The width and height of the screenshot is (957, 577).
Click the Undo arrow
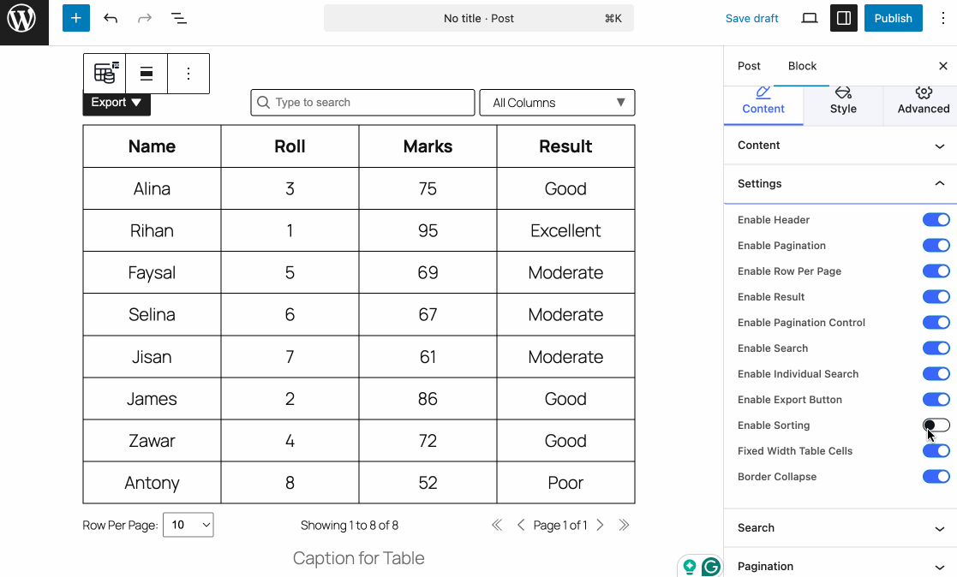coord(111,17)
